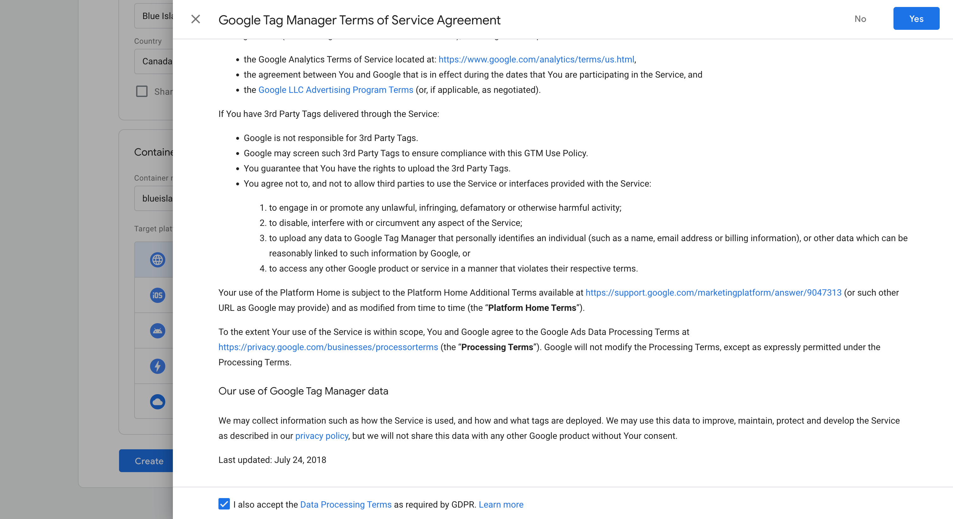Click the bold 'Processing Terms' text
Image resolution: width=953 pixels, height=519 pixels.
497,347
